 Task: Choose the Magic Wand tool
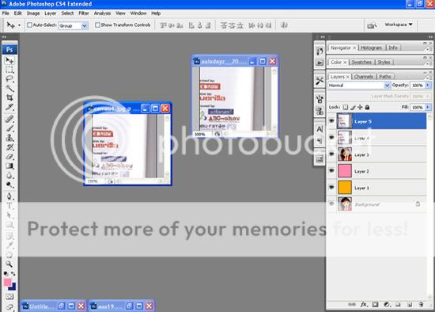tap(9, 89)
